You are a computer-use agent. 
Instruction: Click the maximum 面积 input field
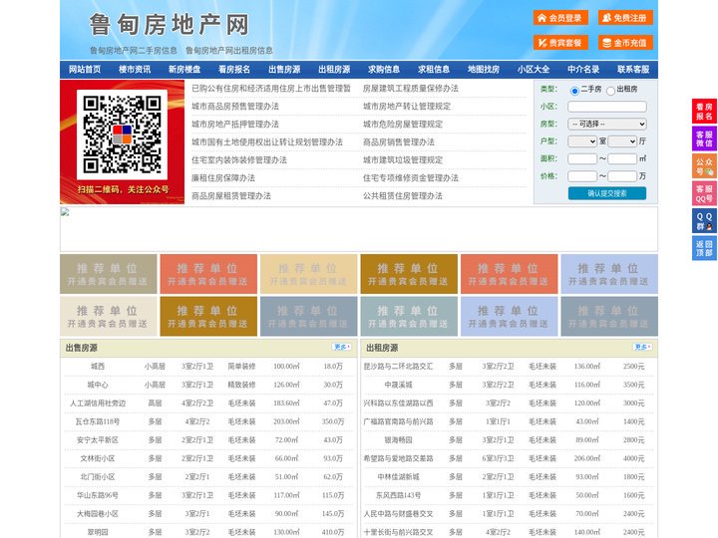(x=622, y=158)
